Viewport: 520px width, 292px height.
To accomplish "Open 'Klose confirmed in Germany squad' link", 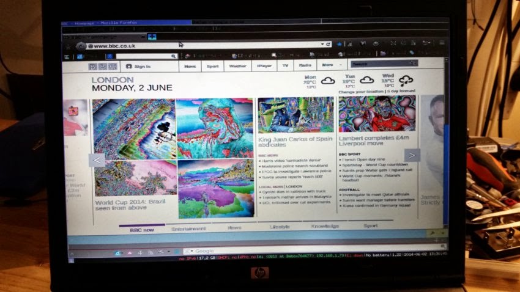I will [376, 206].
